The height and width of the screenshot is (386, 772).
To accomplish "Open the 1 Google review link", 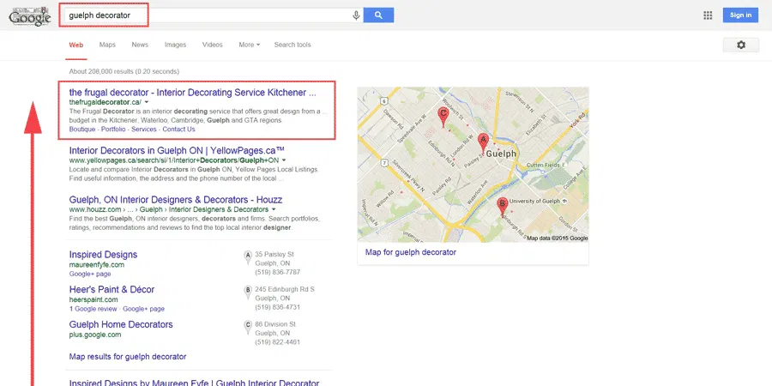I will pos(93,309).
